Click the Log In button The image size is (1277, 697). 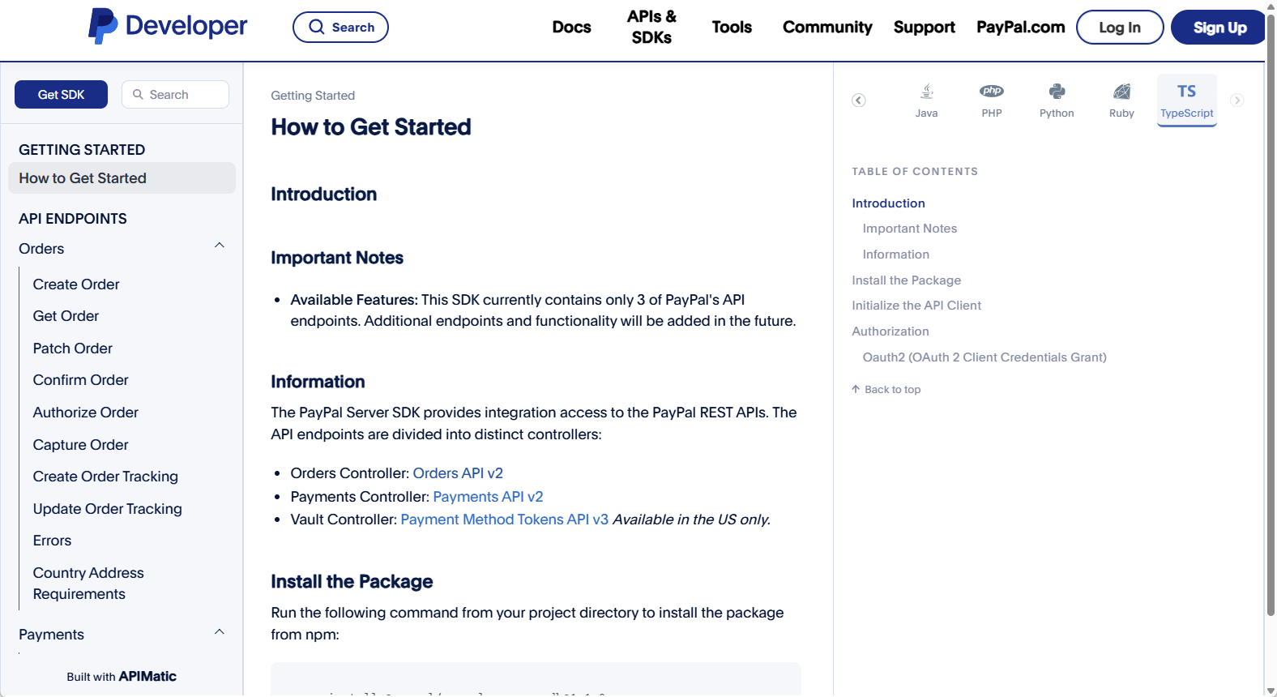[x=1120, y=28]
